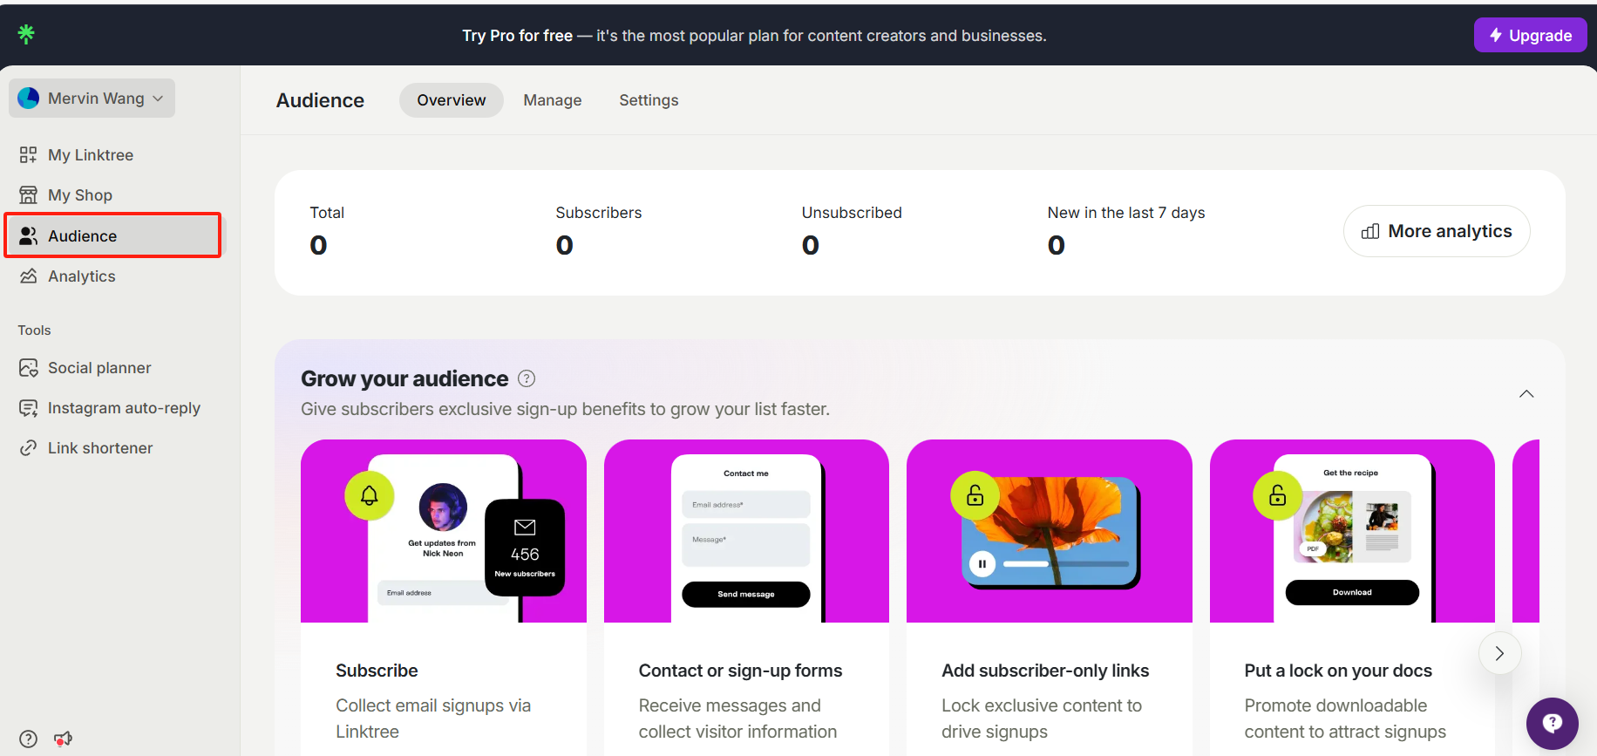Open the My Shop sidebar item
This screenshot has height=756, width=1597.
[79, 195]
